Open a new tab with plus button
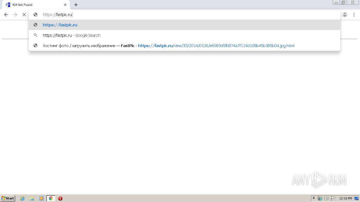This screenshot has width=360, height=202. (76, 5)
